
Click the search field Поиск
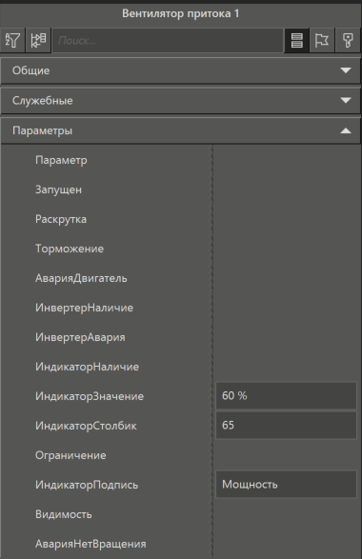(x=168, y=41)
